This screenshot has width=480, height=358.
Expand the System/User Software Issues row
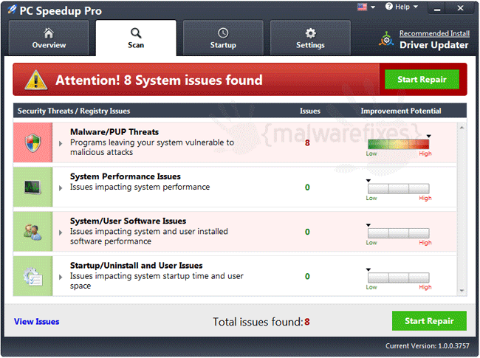click(x=61, y=233)
